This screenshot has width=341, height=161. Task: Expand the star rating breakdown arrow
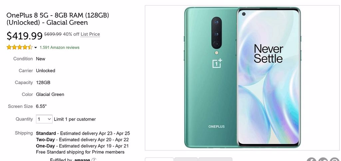(x=36, y=47)
